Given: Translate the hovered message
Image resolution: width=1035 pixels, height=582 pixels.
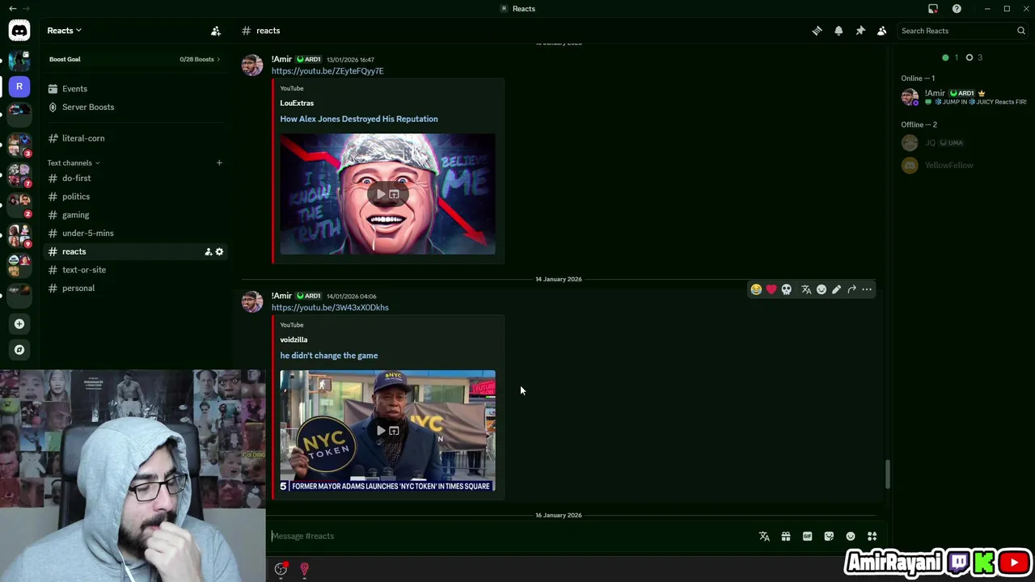Looking at the screenshot, I should point(806,289).
